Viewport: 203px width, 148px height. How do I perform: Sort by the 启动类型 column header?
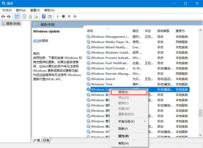coord(165,31)
